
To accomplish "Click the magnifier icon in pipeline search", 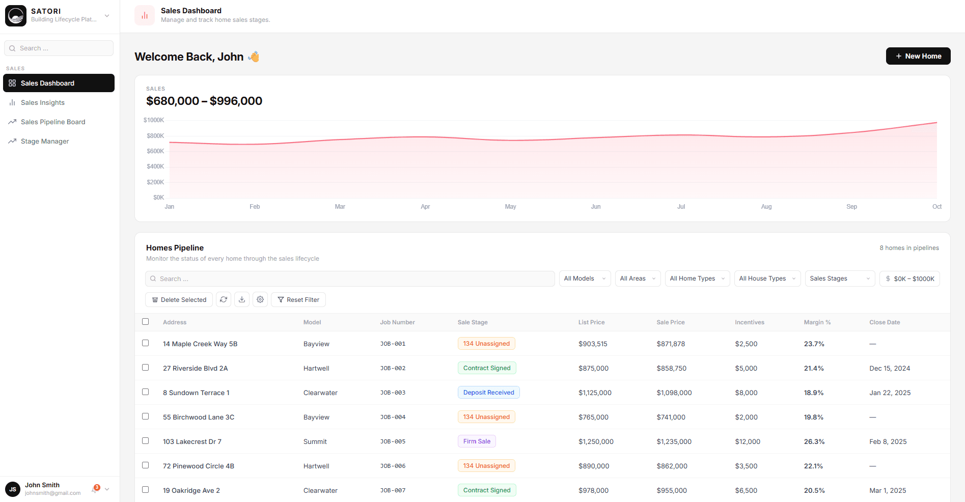I will click(153, 278).
